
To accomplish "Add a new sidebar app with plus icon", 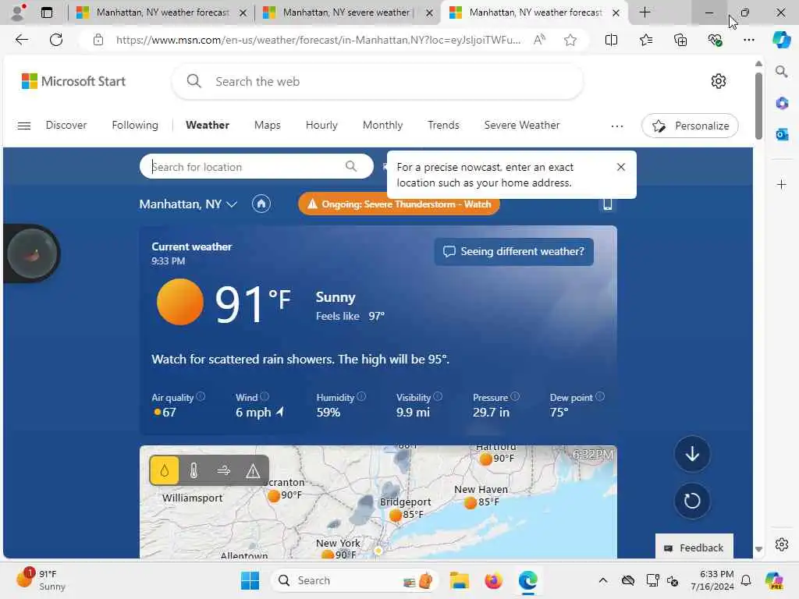I will click(782, 184).
